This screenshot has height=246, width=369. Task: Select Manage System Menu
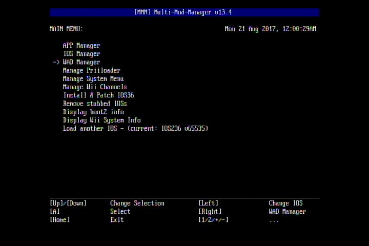pos(93,78)
